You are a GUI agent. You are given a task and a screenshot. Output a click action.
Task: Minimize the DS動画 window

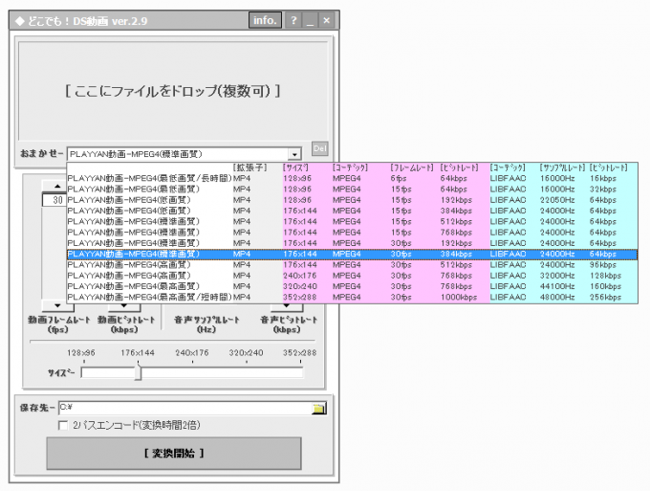pyautogui.click(x=310, y=20)
